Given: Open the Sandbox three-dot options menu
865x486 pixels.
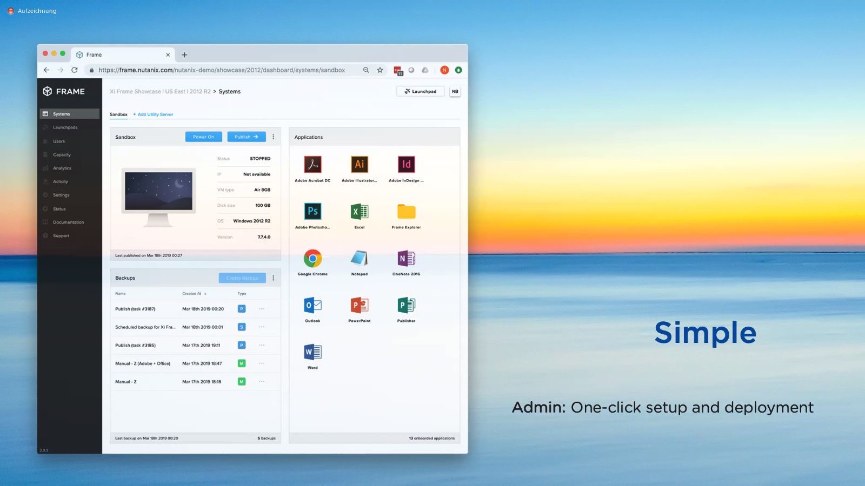Looking at the screenshot, I should click(x=274, y=137).
